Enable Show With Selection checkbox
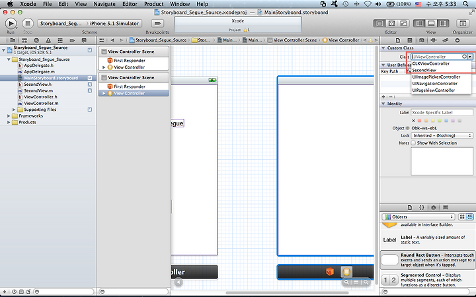The image size is (476, 297). coord(413,143)
